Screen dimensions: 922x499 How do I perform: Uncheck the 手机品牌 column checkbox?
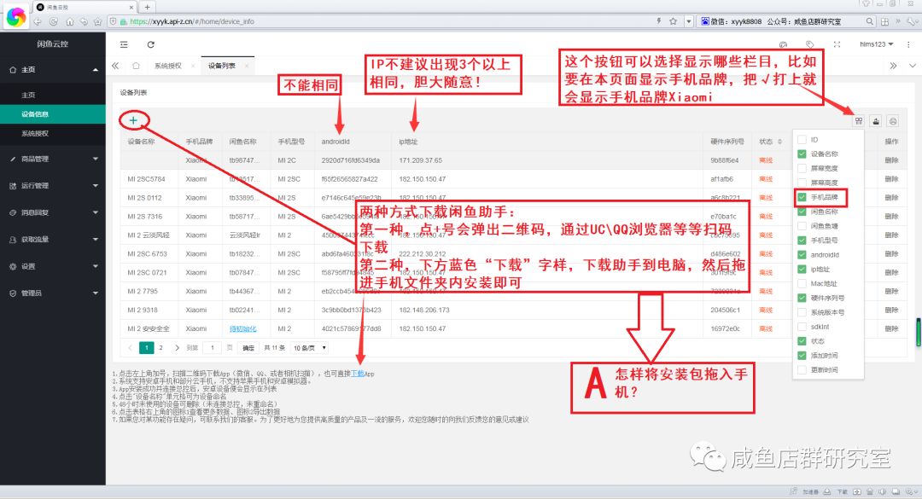click(802, 197)
